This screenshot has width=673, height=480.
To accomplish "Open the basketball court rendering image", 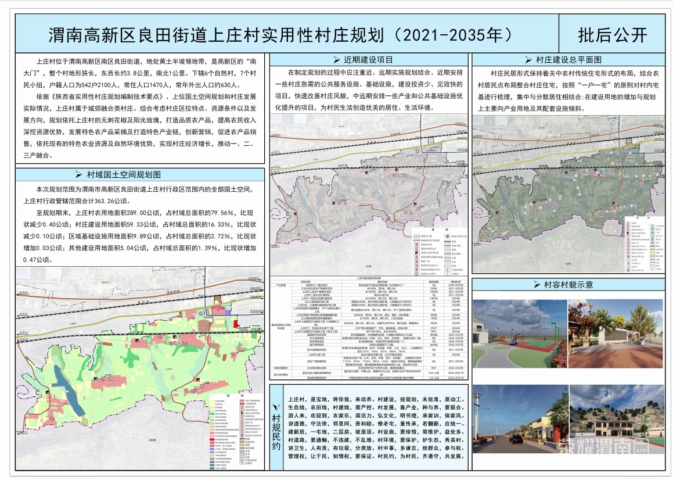I will coord(520,334).
